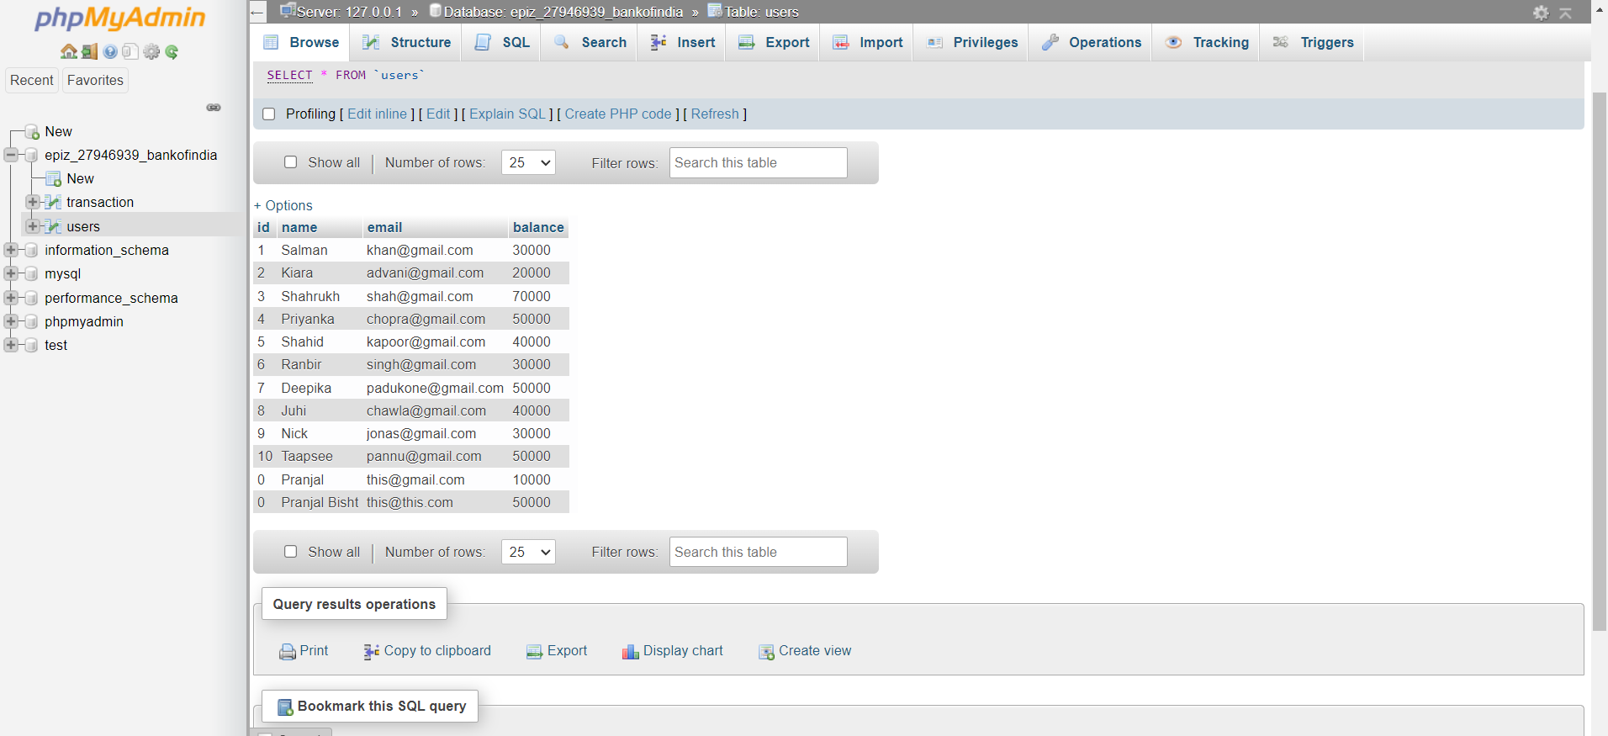Screen dimensions: 1608x736
Task: Click the Create view icon
Action: 766,652
